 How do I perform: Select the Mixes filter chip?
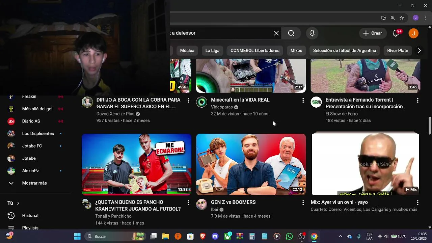coord(296,51)
